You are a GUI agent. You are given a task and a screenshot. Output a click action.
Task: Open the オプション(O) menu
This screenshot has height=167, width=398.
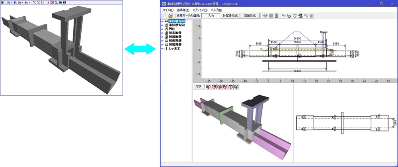click(x=200, y=10)
